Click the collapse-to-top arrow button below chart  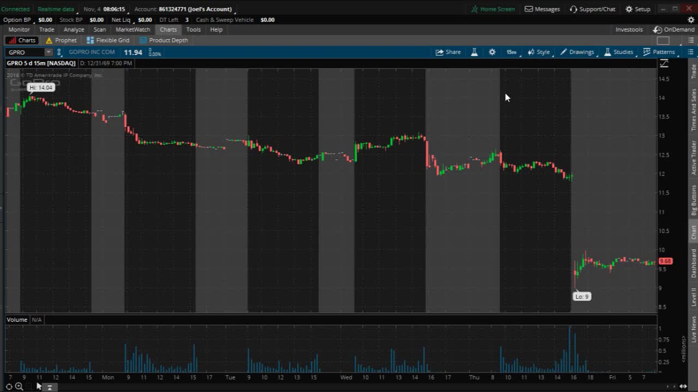[x=49, y=387]
